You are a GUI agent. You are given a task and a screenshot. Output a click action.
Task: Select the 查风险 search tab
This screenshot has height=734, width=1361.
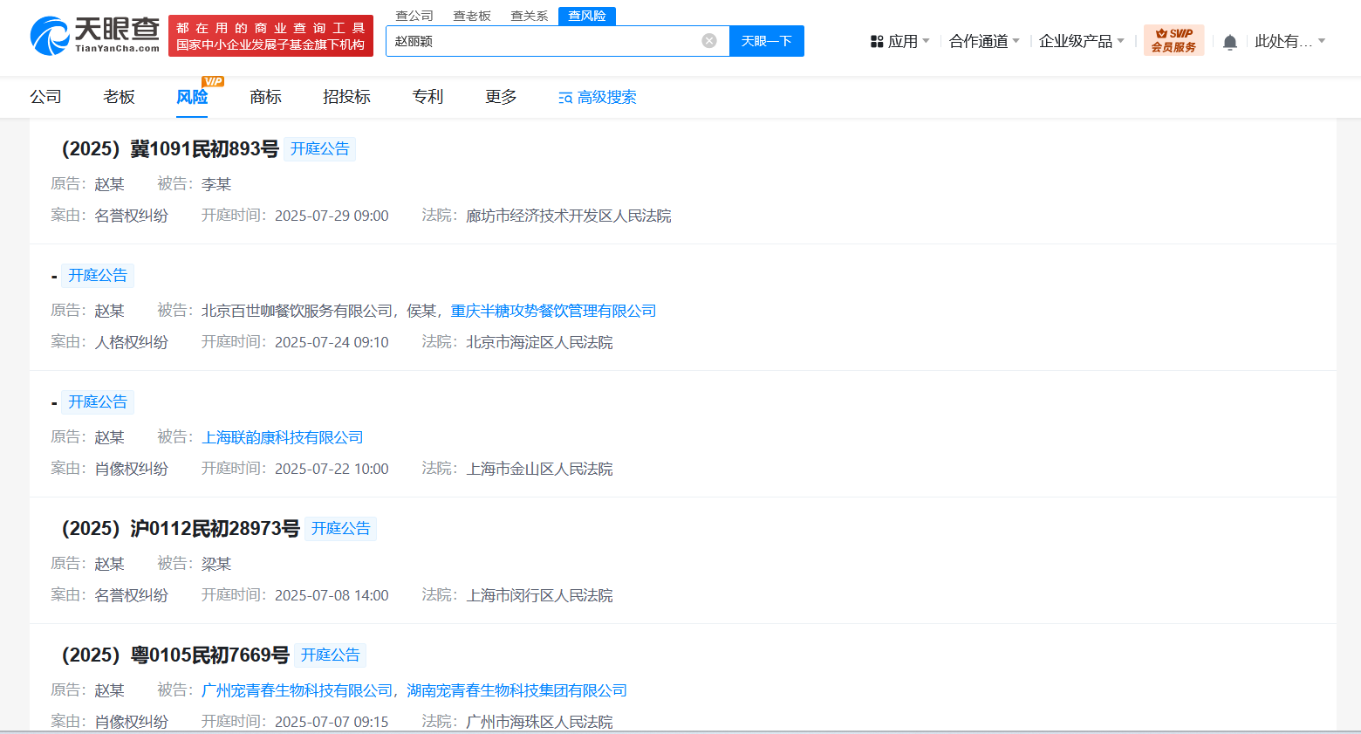pos(587,16)
